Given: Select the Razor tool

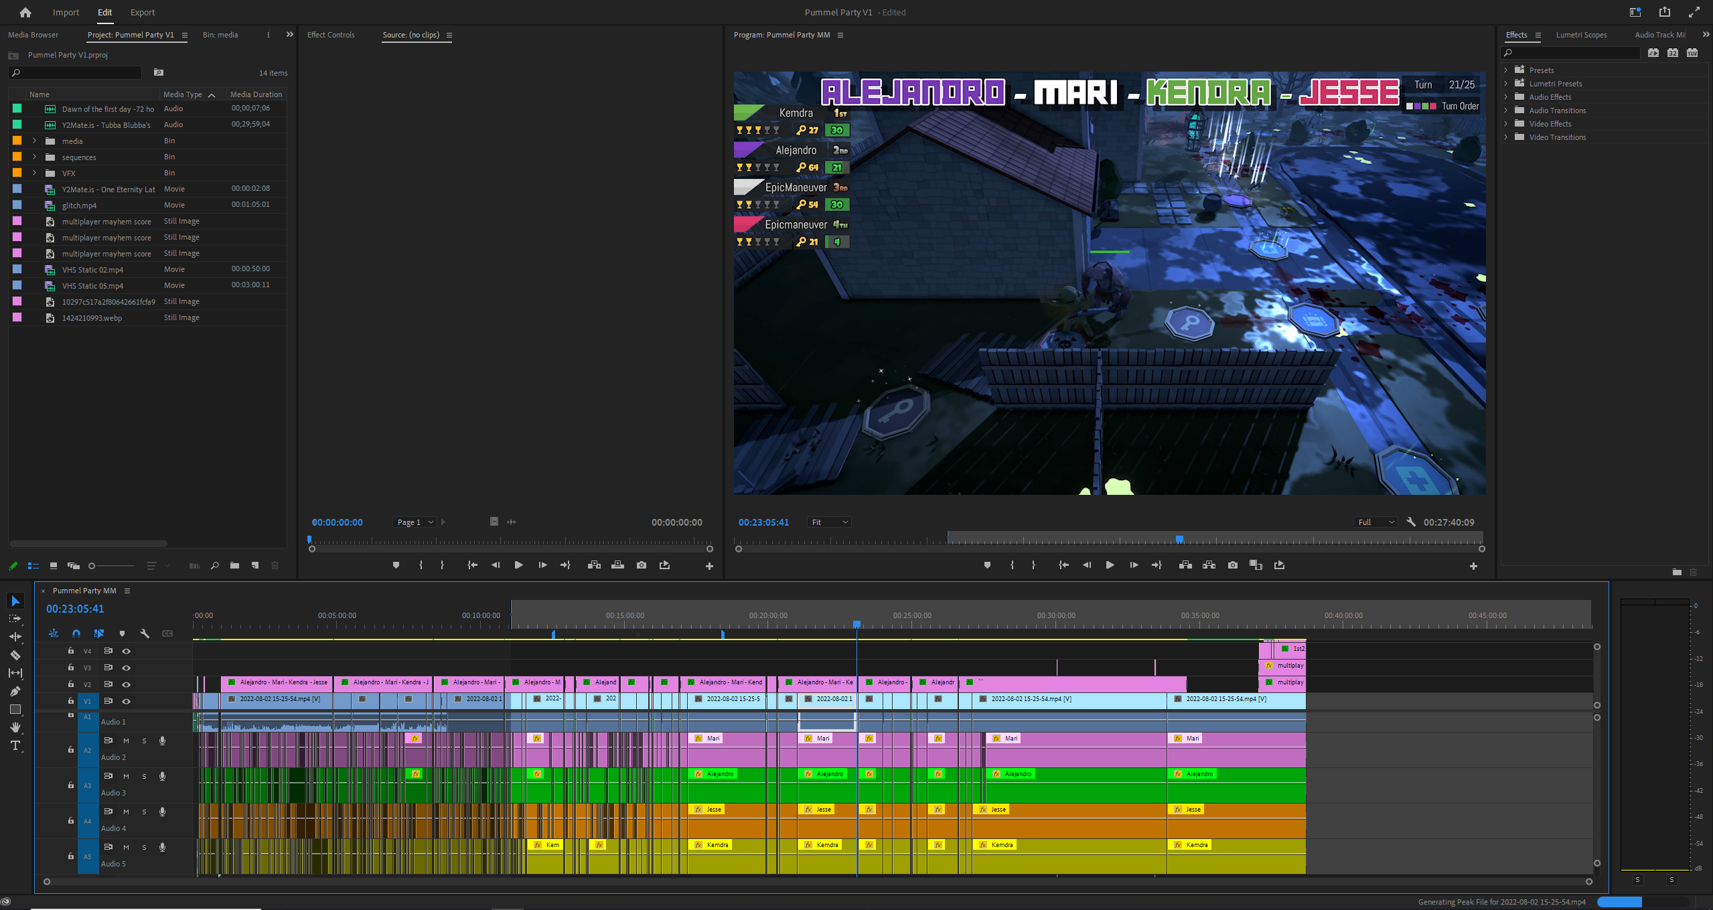Looking at the screenshot, I should pyautogui.click(x=15, y=655).
